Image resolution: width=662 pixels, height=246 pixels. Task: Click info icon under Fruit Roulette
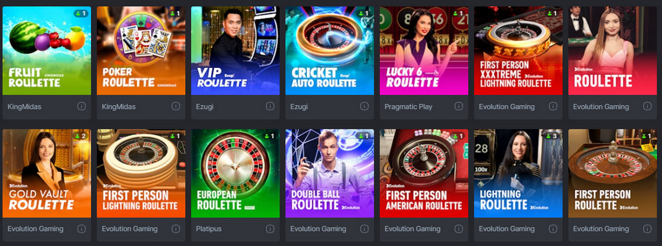(x=82, y=106)
